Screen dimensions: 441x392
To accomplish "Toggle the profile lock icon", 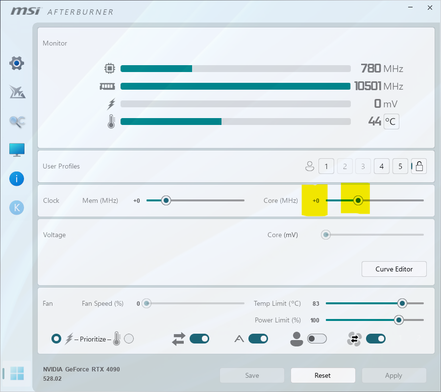I will [419, 166].
